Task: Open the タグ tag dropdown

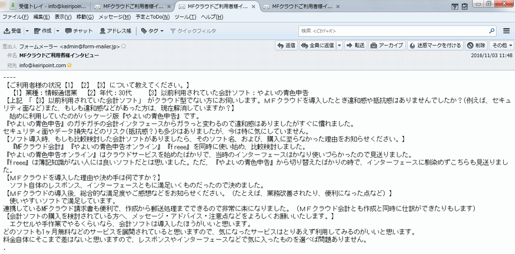Action: [x=152, y=31]
